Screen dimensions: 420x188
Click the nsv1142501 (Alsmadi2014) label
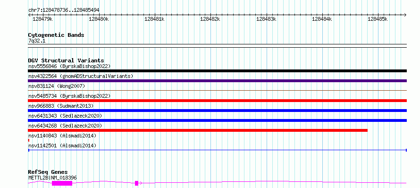62,145
